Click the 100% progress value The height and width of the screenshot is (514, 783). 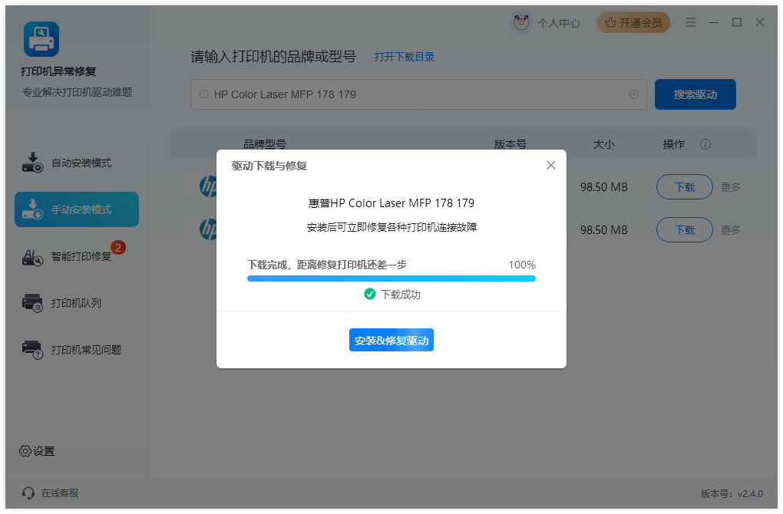[x=522, y=265]
